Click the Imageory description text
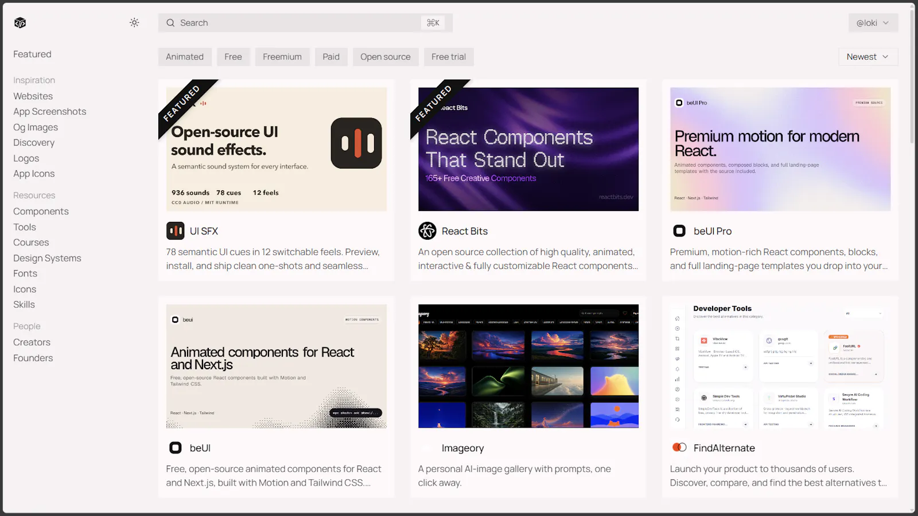Image resolution: width=918 pixels, height=516 pixels. click(515, 476)
